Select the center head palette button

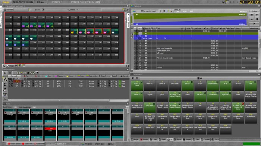213,96
